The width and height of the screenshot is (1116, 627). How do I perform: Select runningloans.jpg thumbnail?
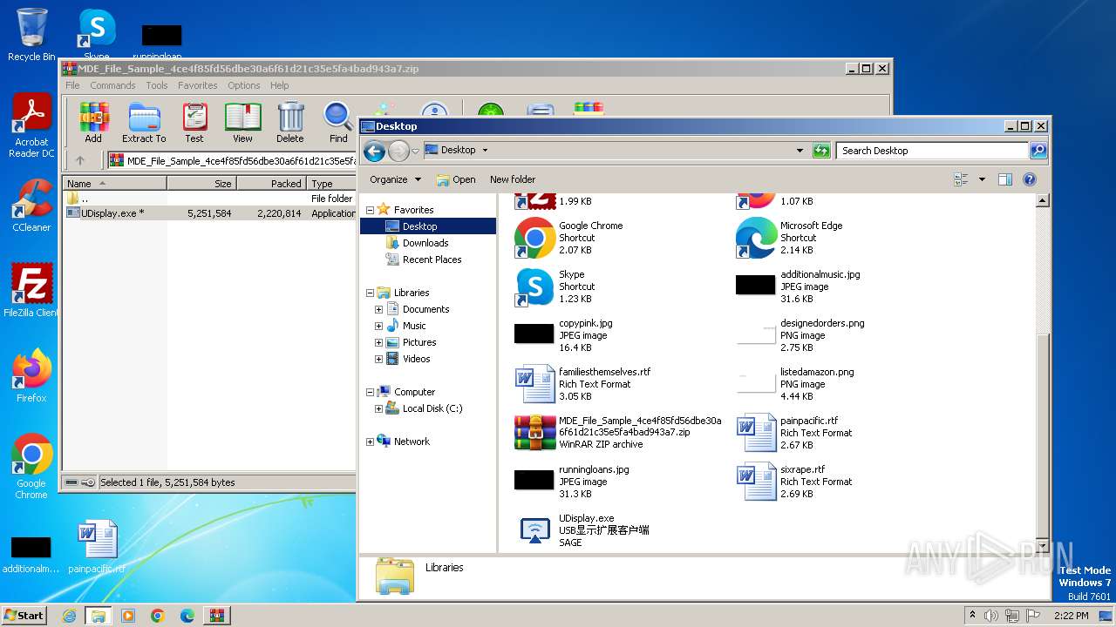(x=534, y=480)
